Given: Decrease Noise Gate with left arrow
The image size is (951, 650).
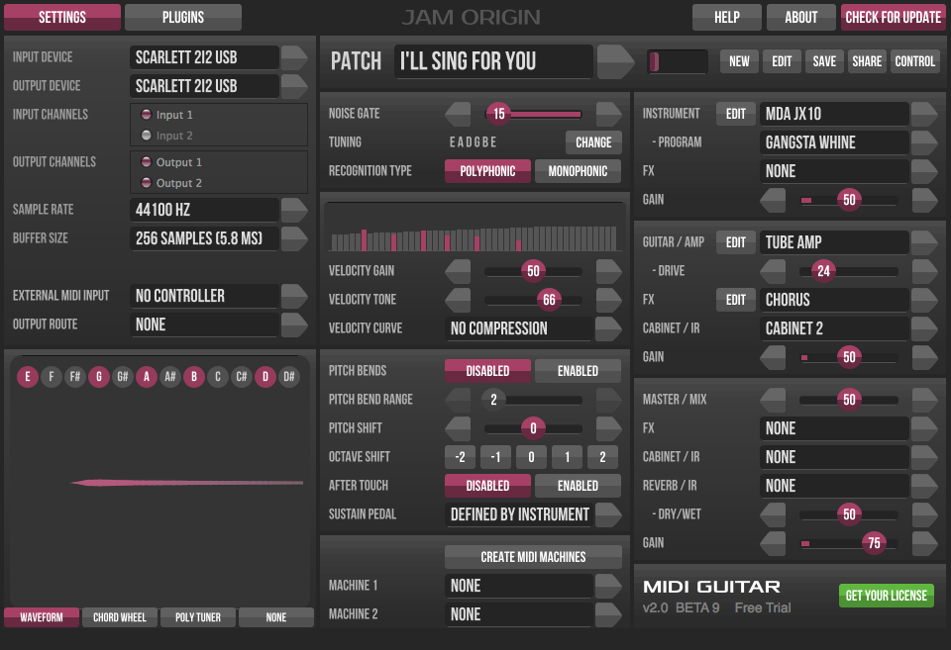Looking at the screenshot, I should coord(458,114).
